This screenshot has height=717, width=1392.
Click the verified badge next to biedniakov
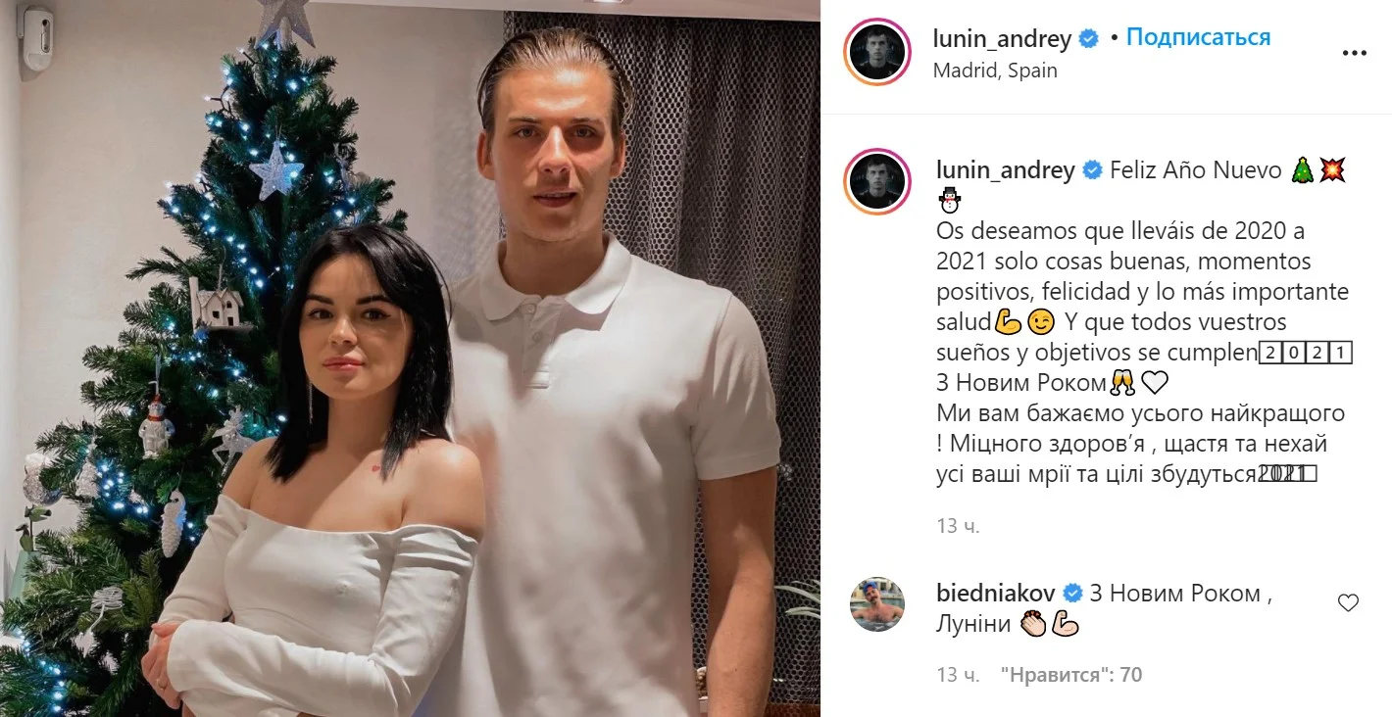1073,594
